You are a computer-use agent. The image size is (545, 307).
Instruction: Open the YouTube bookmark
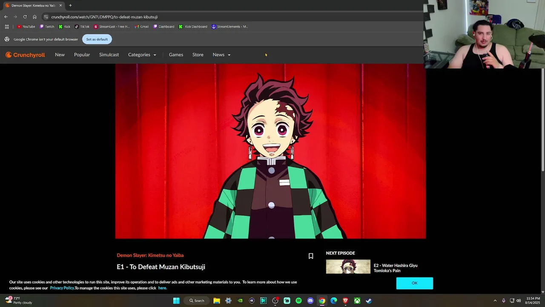point(26,26)
